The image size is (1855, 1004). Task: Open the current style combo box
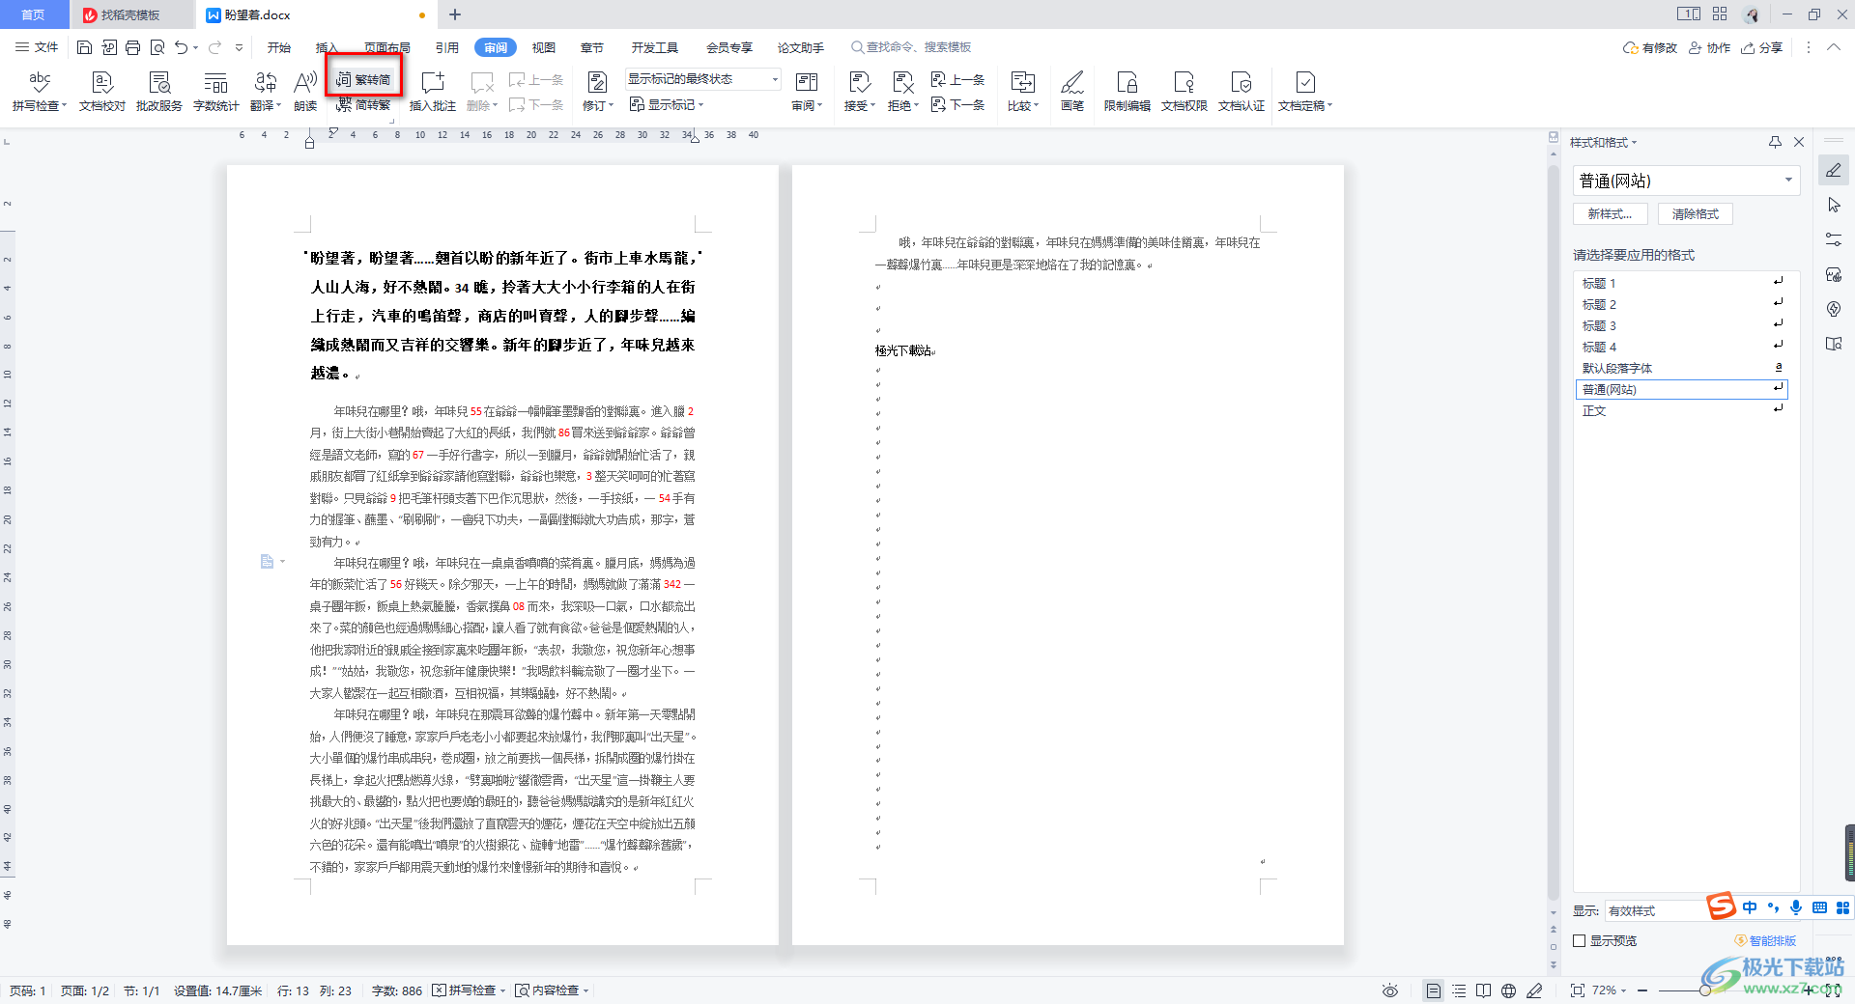click(1686, 181)
